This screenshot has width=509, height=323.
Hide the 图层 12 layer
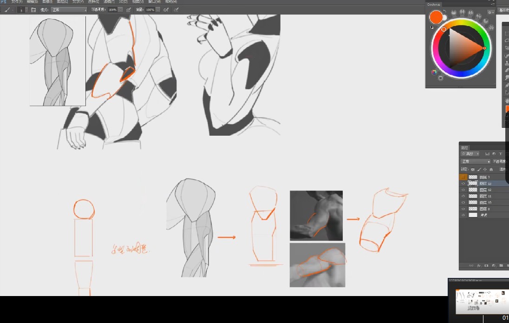point(463,190)
